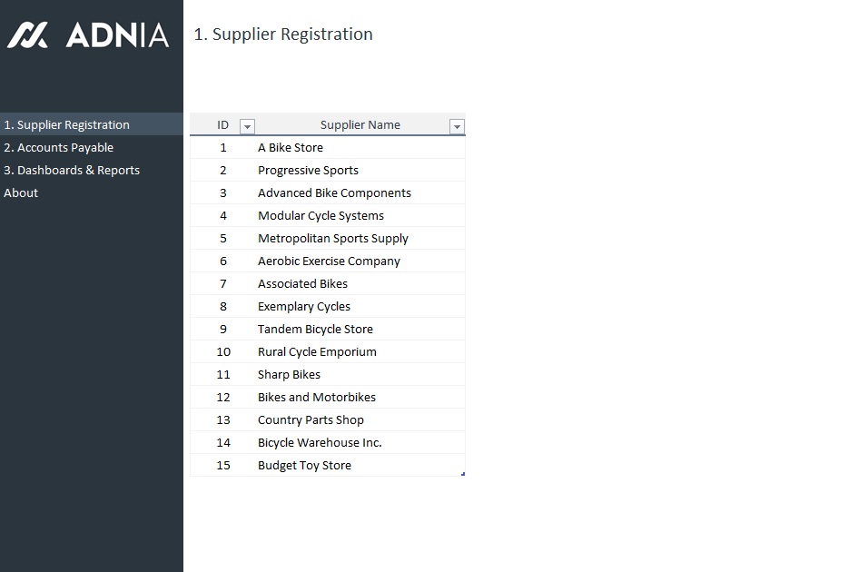This screenshot has width=858, height=572.
Task: Select the Aerobic Exercise Company cell
Action: coord(329,261)
